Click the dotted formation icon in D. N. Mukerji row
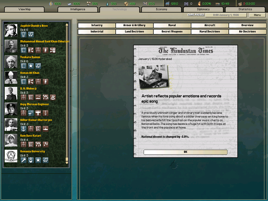This screenshot has height=201, width=268. click(46, 97)
